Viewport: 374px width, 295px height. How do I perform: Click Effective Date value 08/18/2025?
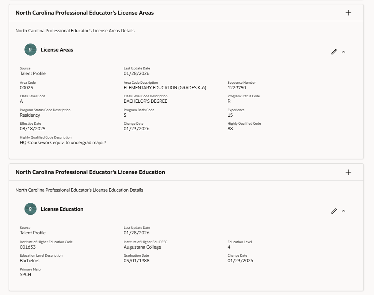[33, 129]
